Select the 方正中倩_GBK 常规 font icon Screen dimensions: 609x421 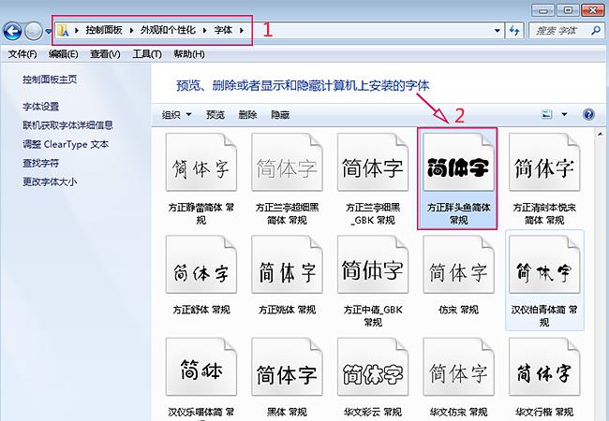[373, 265]
